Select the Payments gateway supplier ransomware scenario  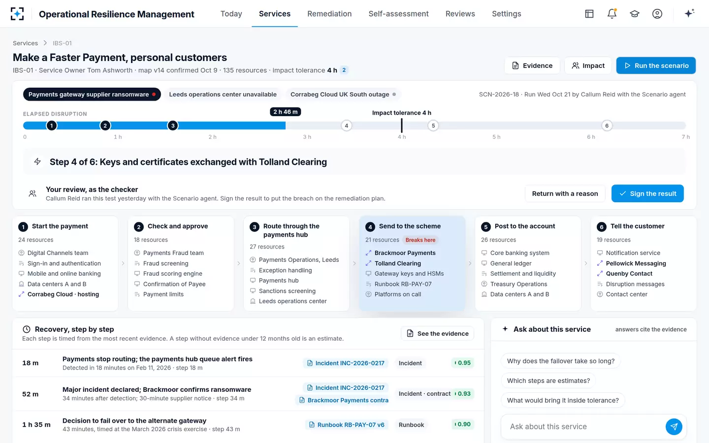[92, 95]
